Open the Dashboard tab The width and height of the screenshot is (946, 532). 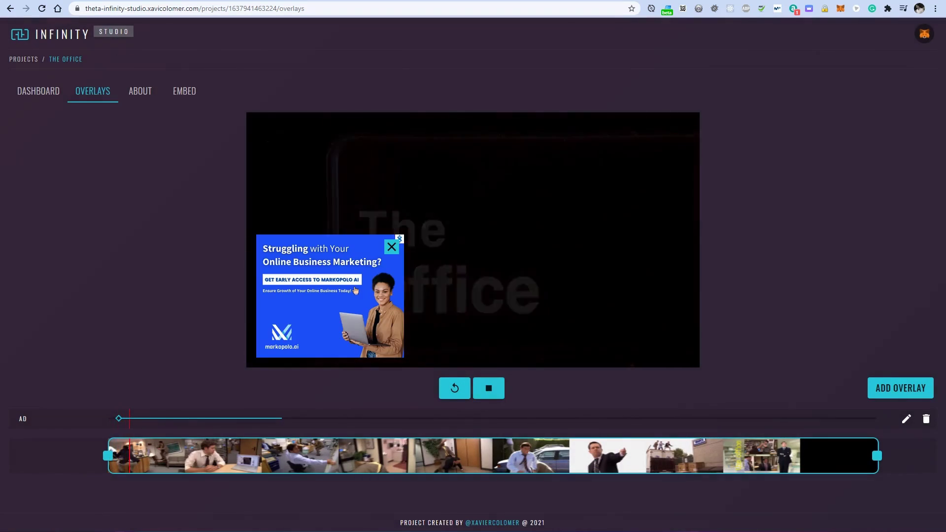pyautogui.click(x=38, y=91)
